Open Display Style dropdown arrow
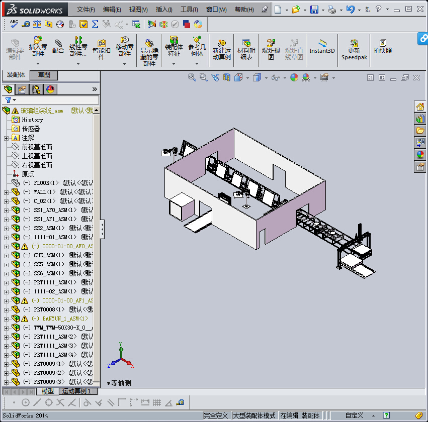 (x=266, y=78)
